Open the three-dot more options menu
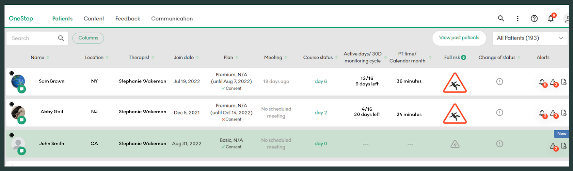Image resolution: width=573 pixels, height=171 pixels. pos(517,19)
